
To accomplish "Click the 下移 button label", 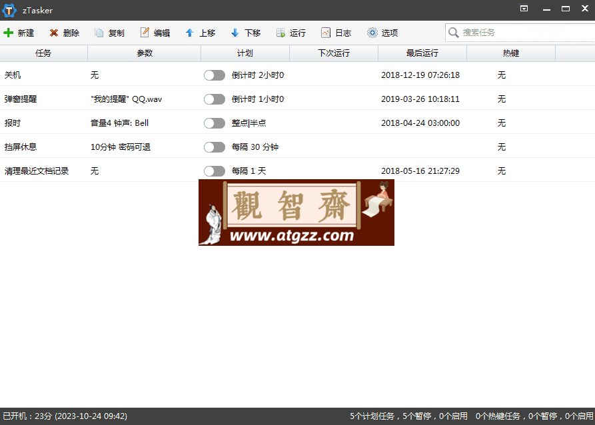I will point(253,33).
